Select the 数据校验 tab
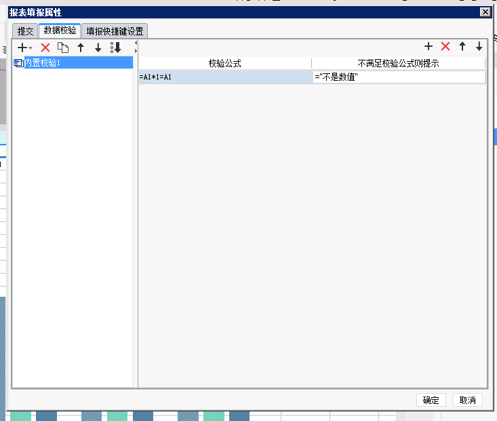 coord(60,31)
